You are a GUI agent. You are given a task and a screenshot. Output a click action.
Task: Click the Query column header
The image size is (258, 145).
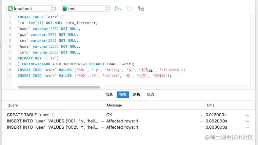pos(13,105)
